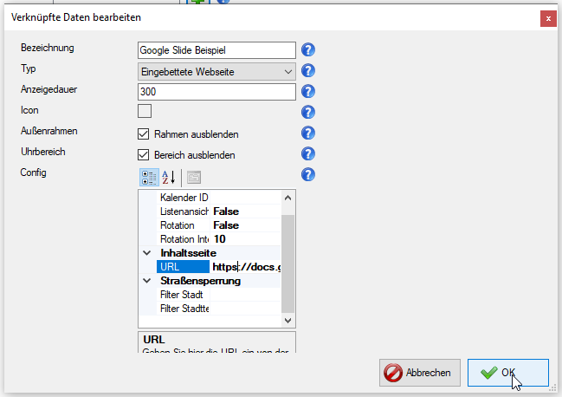Image resolution: width=562 pixels, height=397 pixels.
Task: Click the empty Icon picker box
Action: click(145, 110)
